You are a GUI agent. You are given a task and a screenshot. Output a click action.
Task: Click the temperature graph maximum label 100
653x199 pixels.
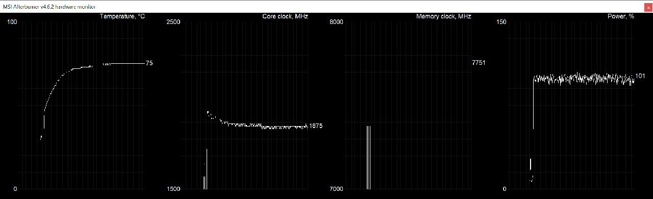12,22
